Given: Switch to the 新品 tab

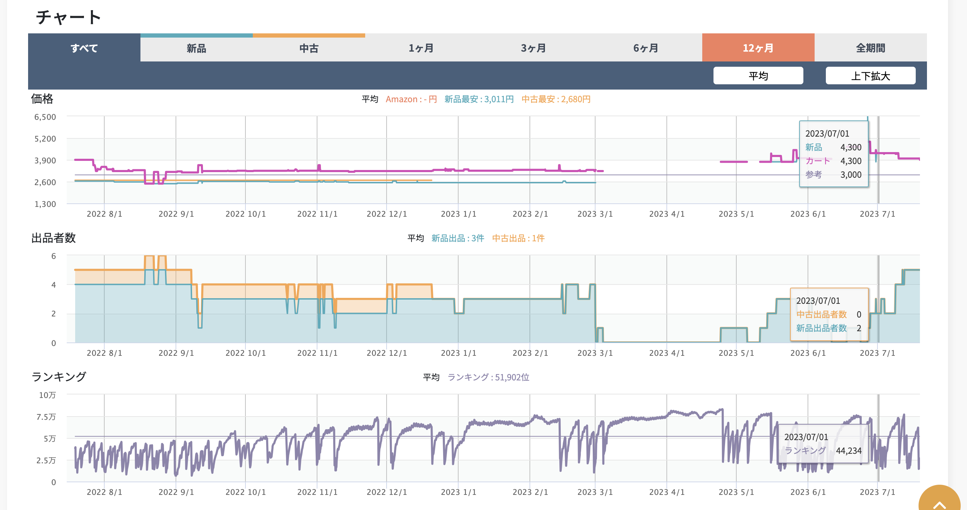Looking at the screenshot, I should (x=196, y=48).
